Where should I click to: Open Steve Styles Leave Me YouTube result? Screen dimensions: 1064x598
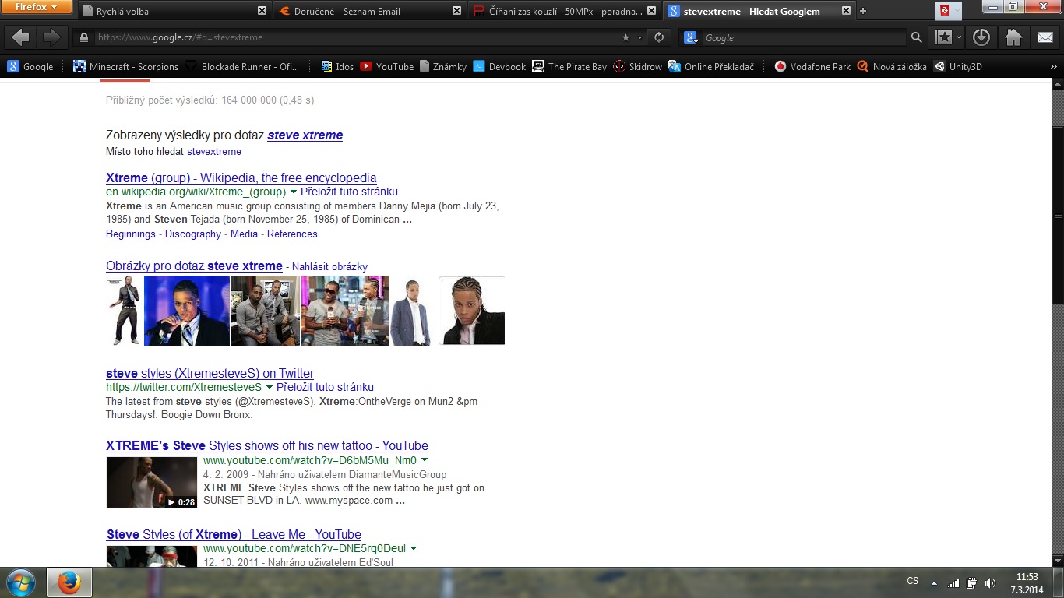(234, 534)
